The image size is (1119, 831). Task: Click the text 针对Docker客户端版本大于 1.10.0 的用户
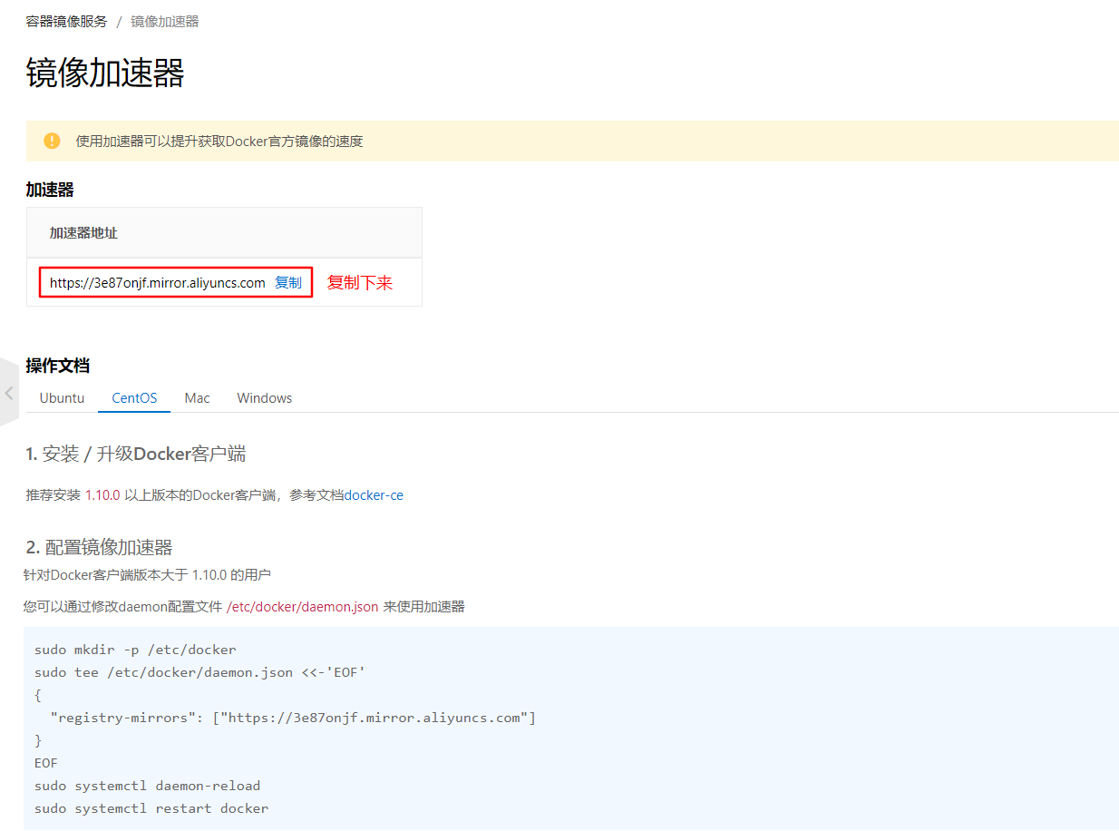point(147,574)
